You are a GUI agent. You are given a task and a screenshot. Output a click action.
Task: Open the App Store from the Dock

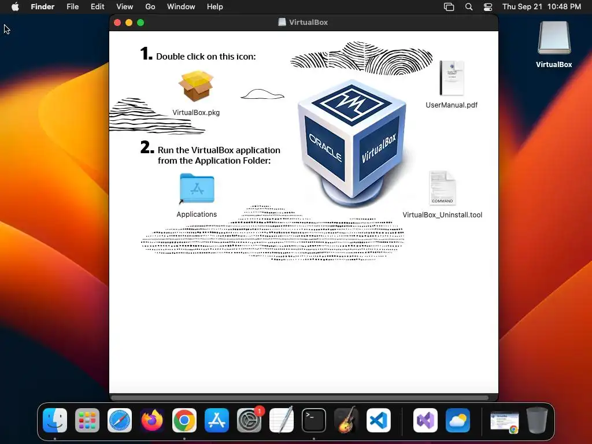click(x=217, y=420)
